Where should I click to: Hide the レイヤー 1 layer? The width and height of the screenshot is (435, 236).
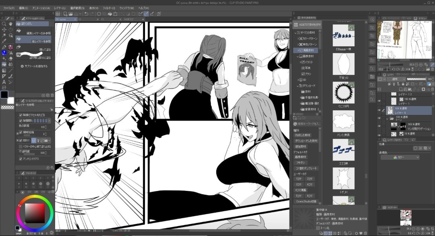(x=379, y=101)
